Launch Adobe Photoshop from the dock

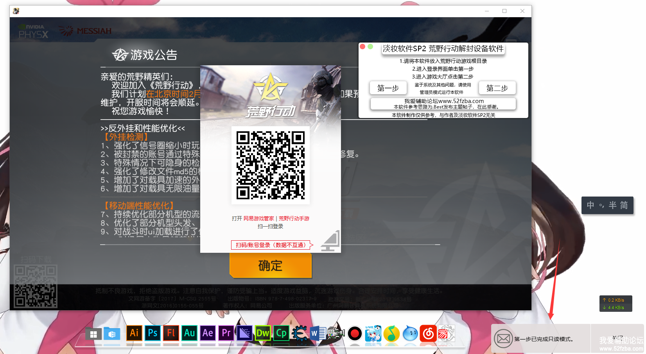(x=153, y=333)
